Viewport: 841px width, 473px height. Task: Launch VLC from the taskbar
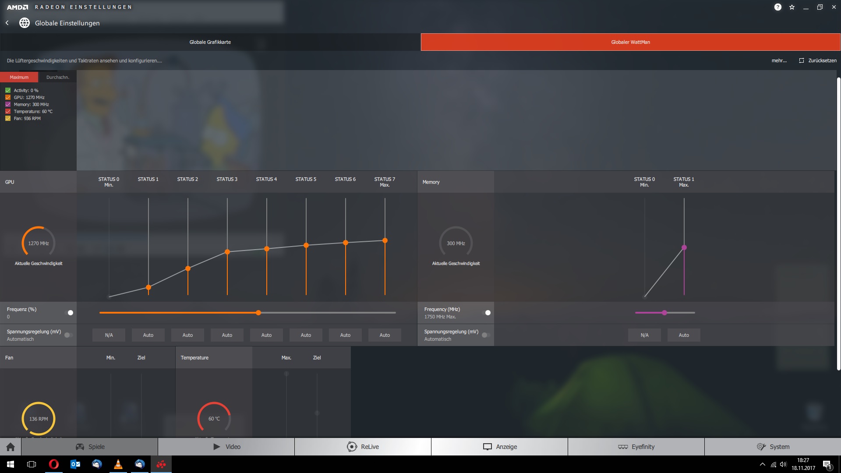[118, 464]
